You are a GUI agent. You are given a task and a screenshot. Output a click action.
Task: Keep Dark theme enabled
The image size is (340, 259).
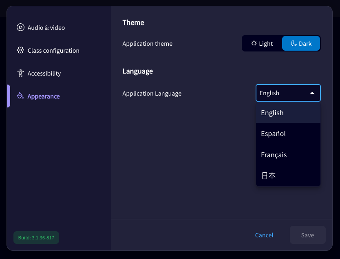pyautogui.click(x=301, y=43)
